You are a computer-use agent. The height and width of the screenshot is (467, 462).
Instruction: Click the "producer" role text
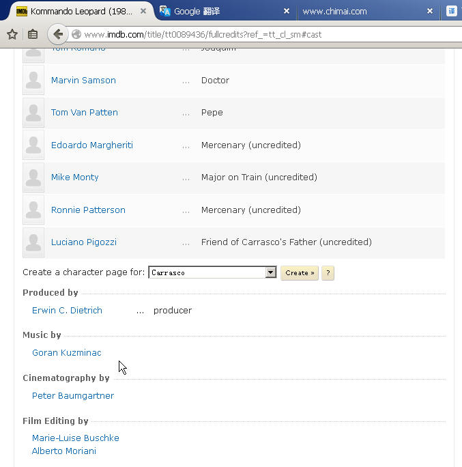(x=173, y=311)
